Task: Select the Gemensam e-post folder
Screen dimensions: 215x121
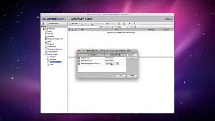Action: pos(55,62)
